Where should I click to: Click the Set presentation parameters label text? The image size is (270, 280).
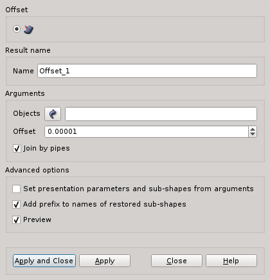(x=138, y=189)
